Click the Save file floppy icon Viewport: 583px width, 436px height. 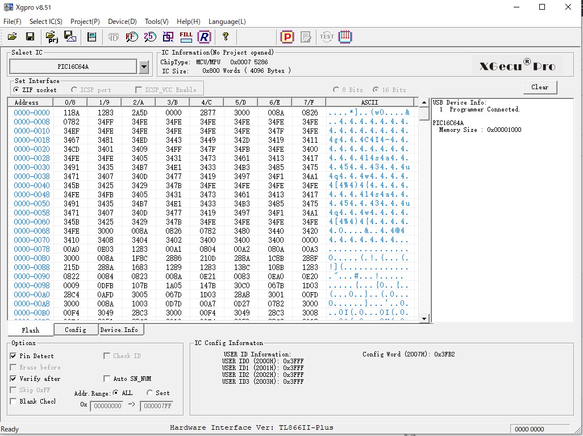[x=30, y=36]
